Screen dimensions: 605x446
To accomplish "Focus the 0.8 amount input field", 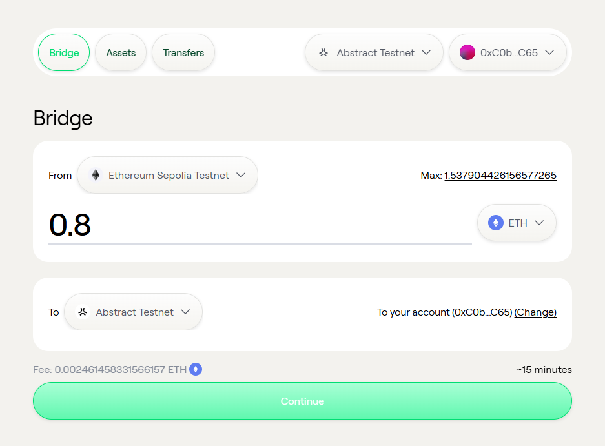I will point(258,225).
